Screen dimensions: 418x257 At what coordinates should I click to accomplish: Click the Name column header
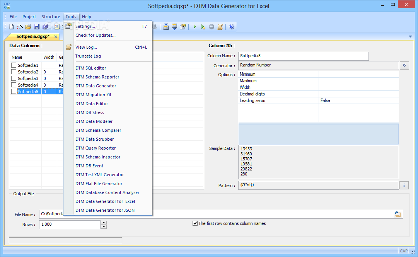click(25, 57)
